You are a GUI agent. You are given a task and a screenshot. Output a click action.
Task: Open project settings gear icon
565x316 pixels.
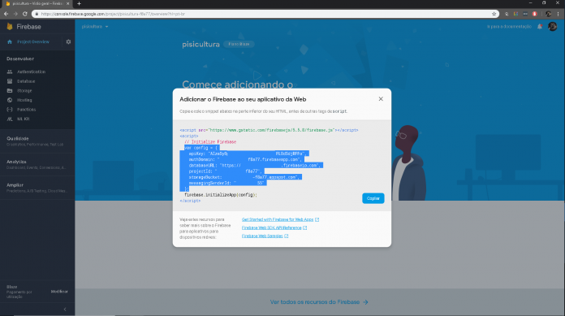pyautogui.click(x=68, y=42)
